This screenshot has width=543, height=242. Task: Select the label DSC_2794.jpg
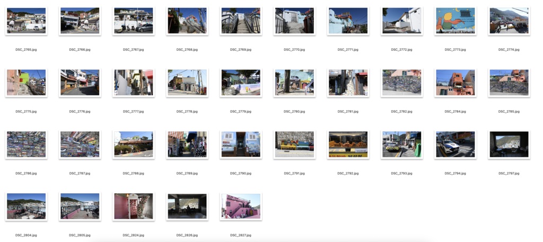456,174
